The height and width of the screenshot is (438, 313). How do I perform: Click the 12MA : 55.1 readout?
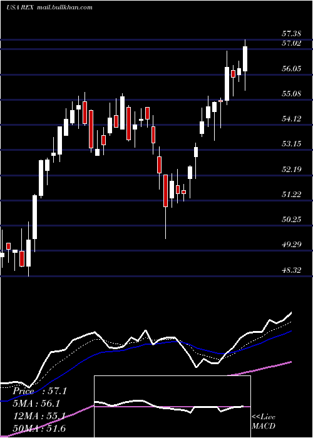point(39,416)
